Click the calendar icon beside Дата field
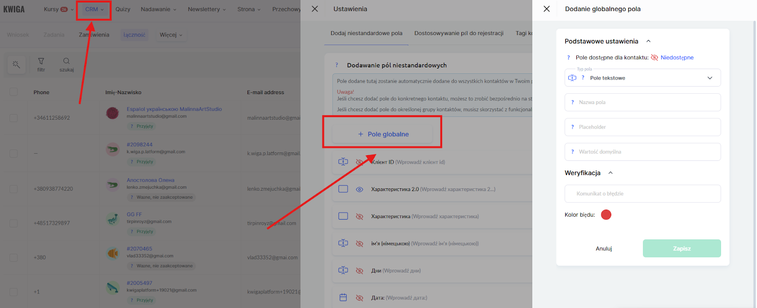Screen dimensions: 757x308 (343, 298)
